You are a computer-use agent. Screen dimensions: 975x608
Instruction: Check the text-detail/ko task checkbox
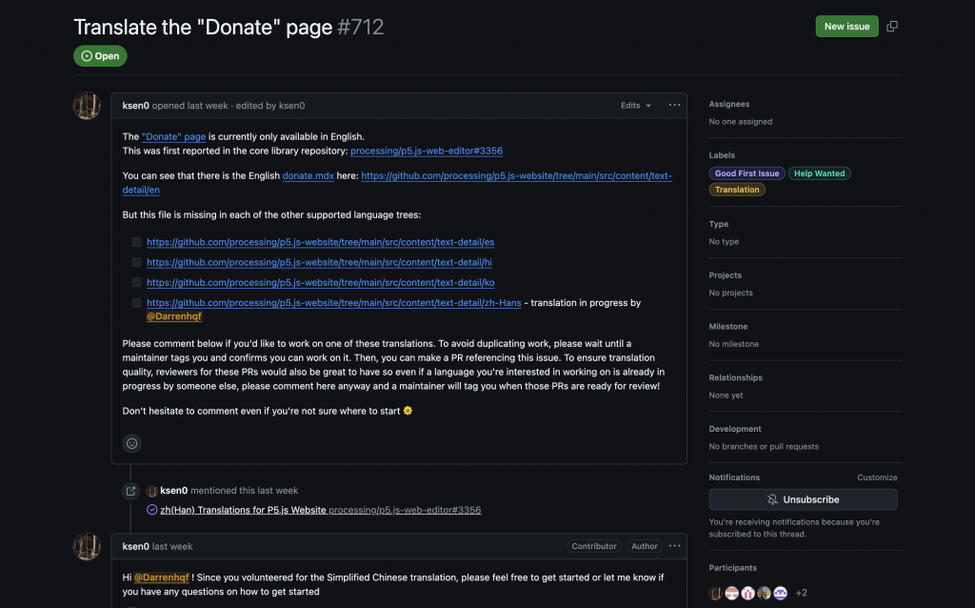pyautogui.click(x=137, y=282)
